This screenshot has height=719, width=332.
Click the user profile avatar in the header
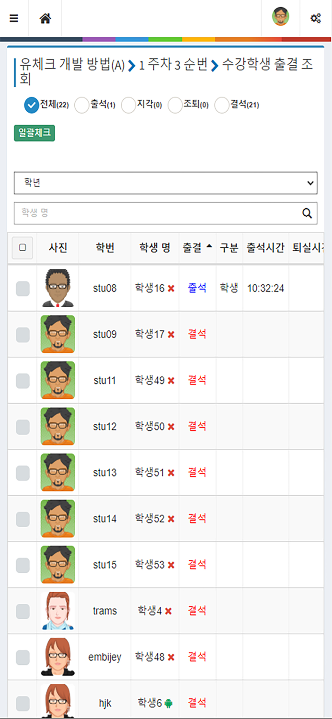(280, 16)
